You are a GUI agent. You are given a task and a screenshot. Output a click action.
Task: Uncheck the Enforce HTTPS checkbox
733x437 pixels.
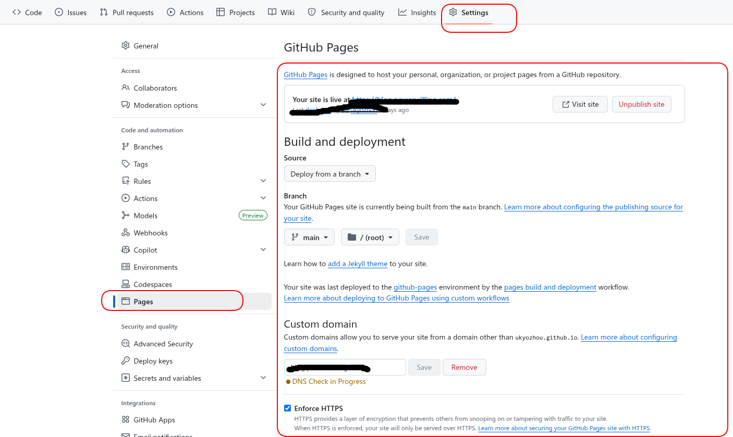(287, 408)
